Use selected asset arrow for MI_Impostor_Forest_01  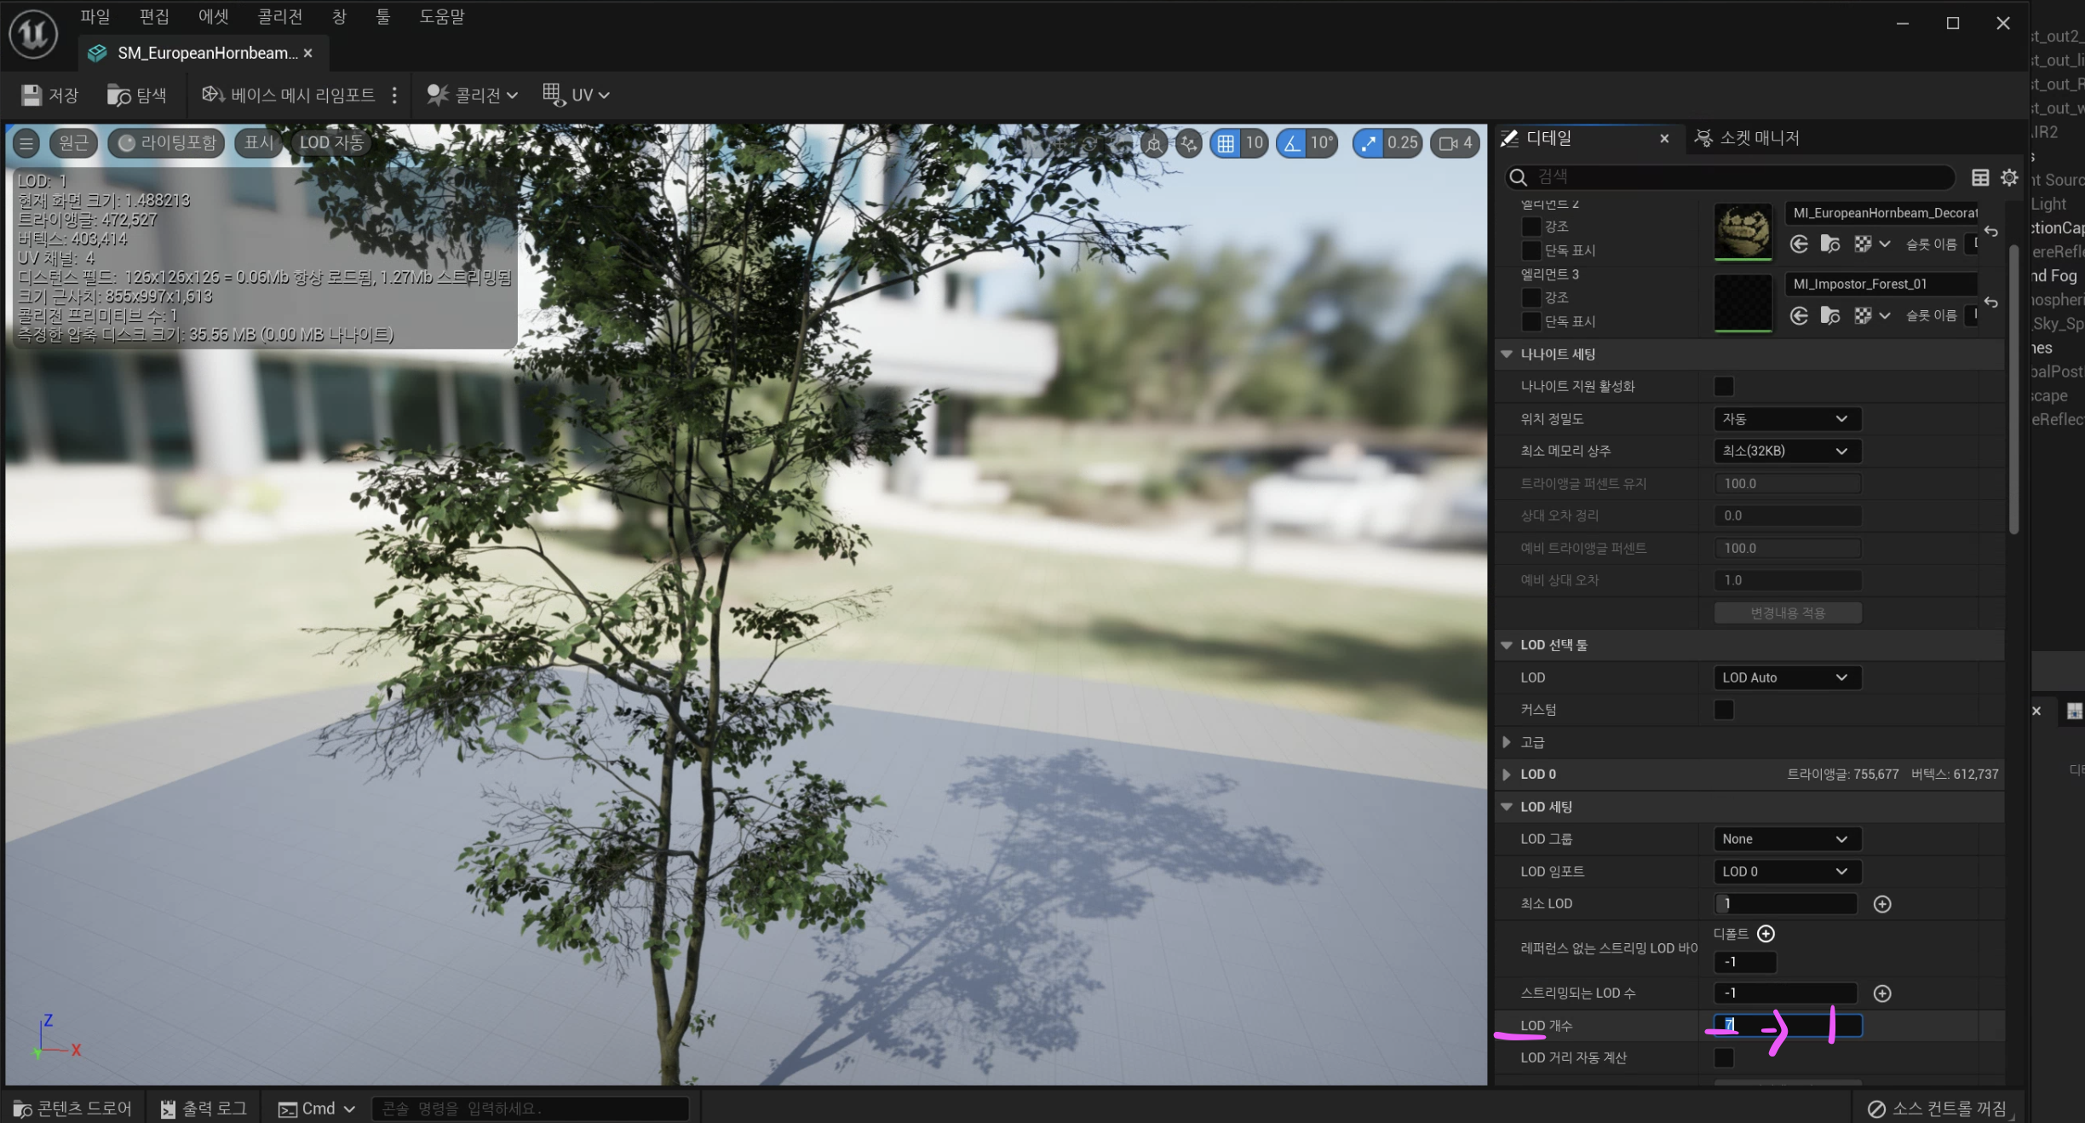click(1799, 316)
